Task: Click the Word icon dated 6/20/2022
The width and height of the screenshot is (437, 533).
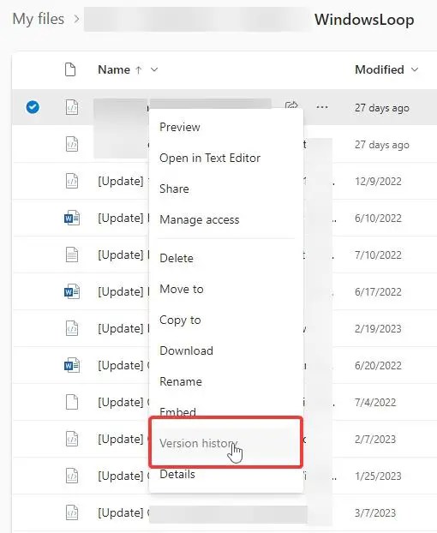Action: [72, 365]
